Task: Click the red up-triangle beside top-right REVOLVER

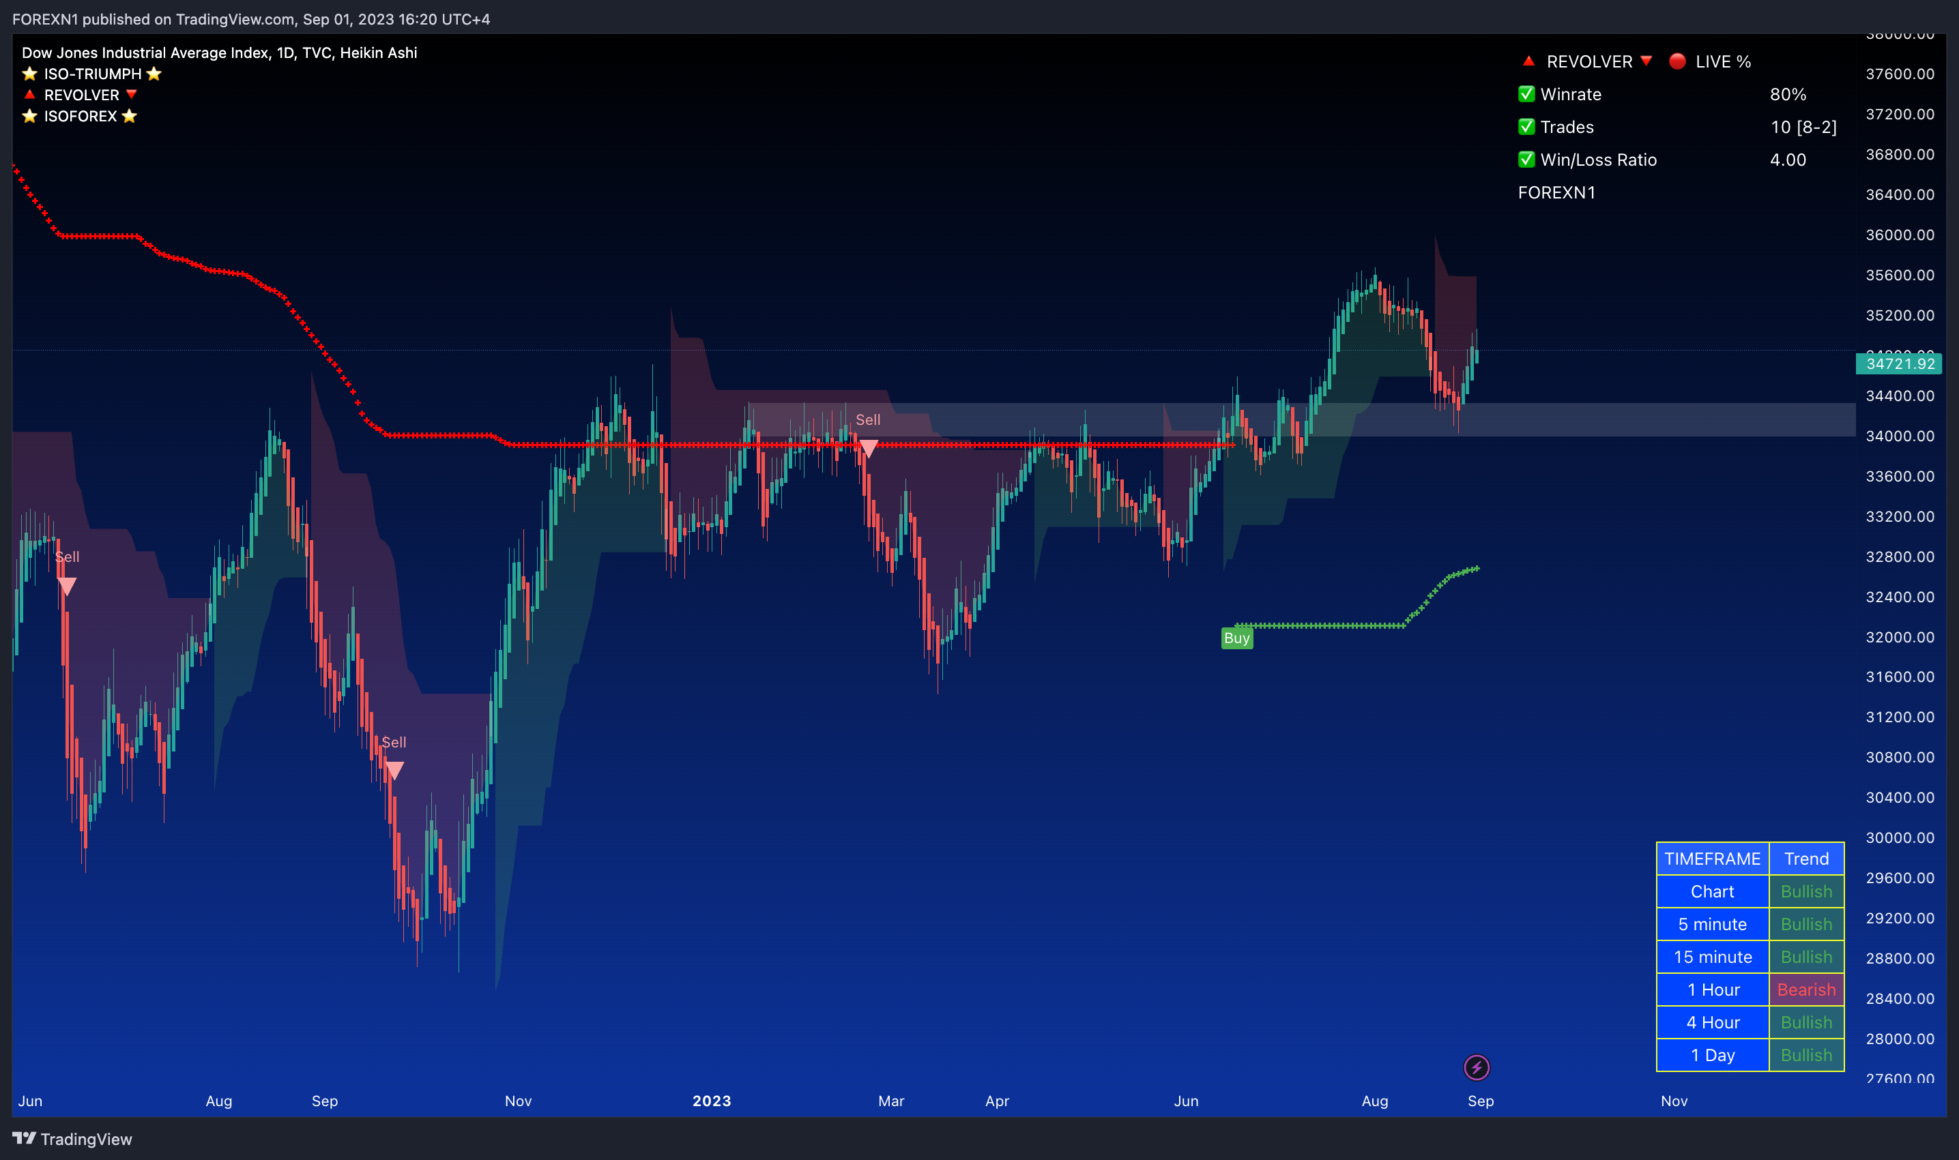Action: [x=1528, y=60]
